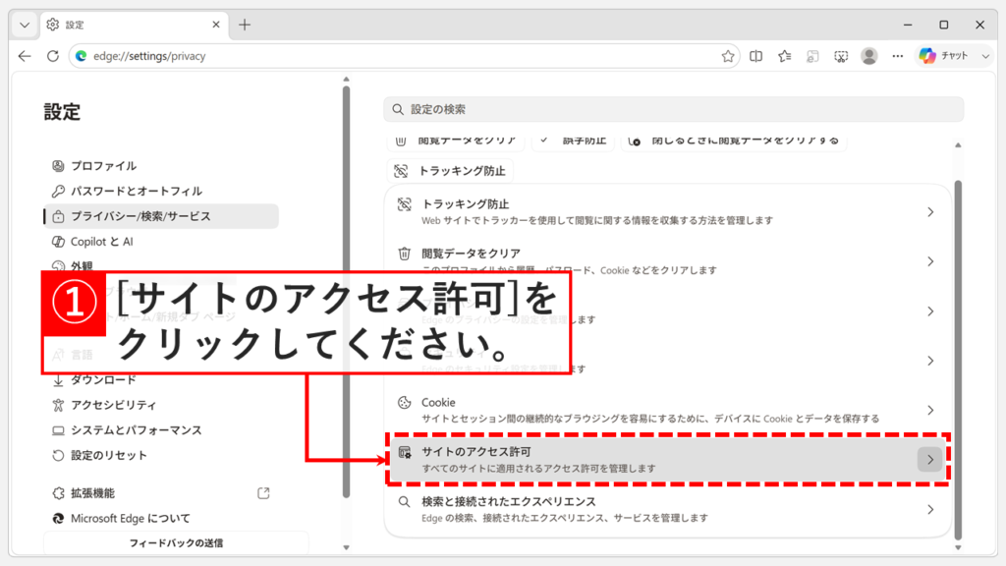Open the 閲覧データをクリア row

tap(667, 261)
